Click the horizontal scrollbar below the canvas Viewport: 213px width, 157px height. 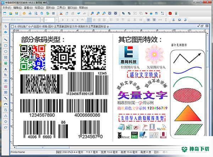[43, 147]
